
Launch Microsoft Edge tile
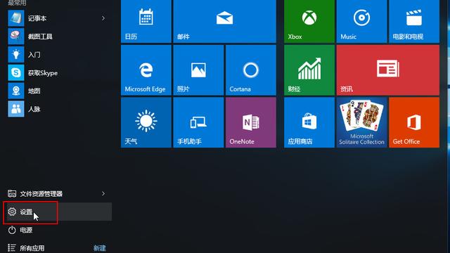pyautogui.click(x=146, y=70)
